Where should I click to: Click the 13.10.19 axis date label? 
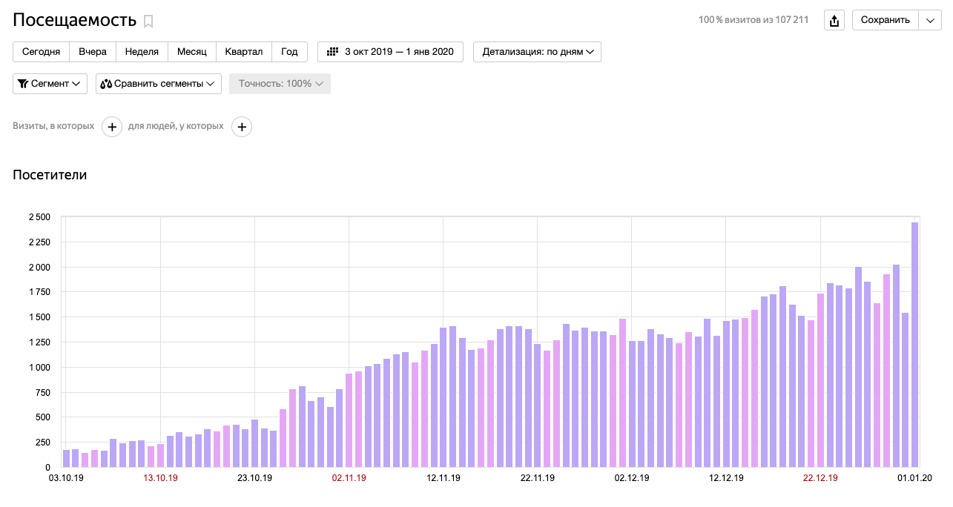(160, 478)
